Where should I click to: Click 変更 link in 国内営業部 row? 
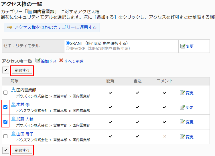pyautogui.click(x=190, y=93)
